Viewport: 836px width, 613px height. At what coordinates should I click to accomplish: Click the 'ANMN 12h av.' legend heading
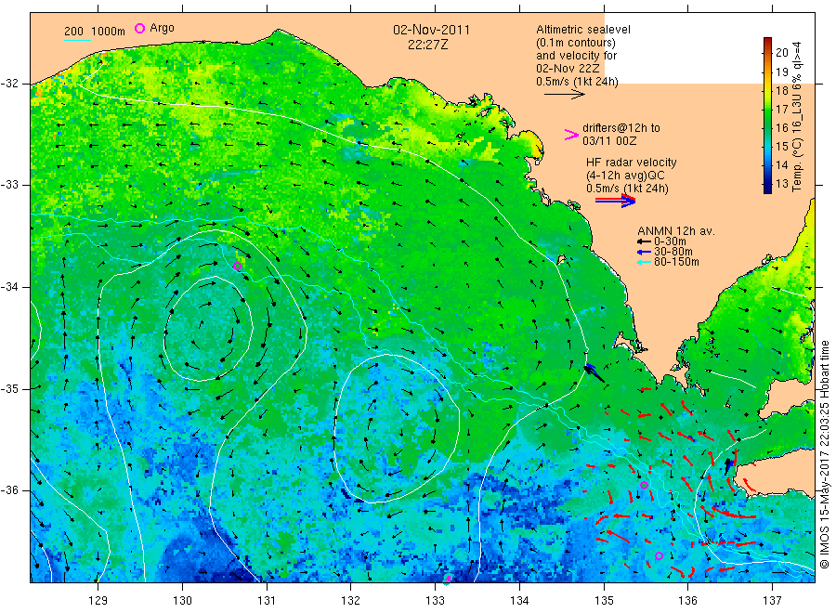(676, 231)
